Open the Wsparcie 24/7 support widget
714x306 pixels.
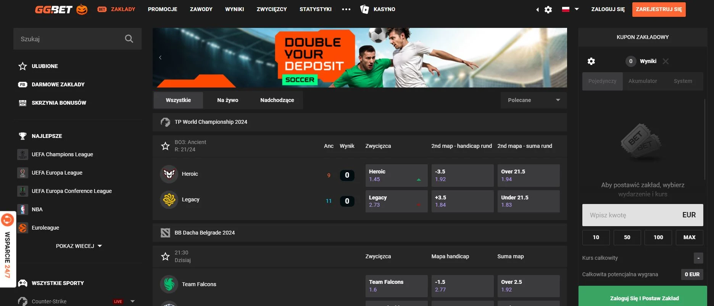click(x=8, y=249)
